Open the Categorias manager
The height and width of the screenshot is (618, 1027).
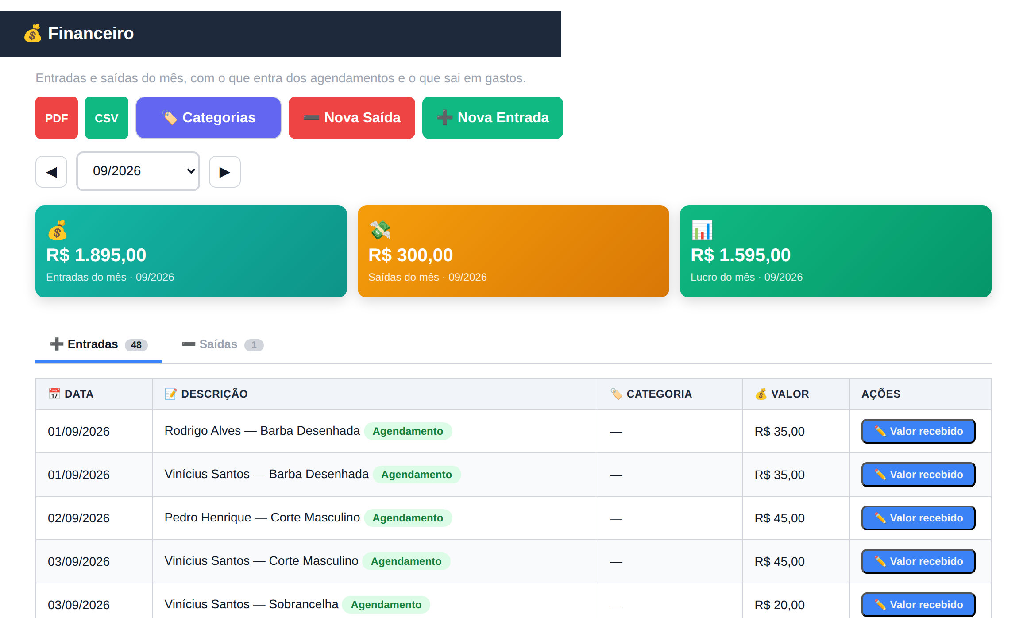point(208,118)
